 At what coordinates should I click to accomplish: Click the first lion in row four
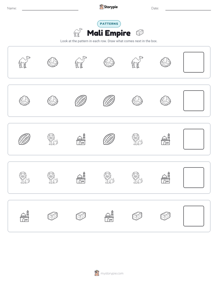tap(24, 178)
